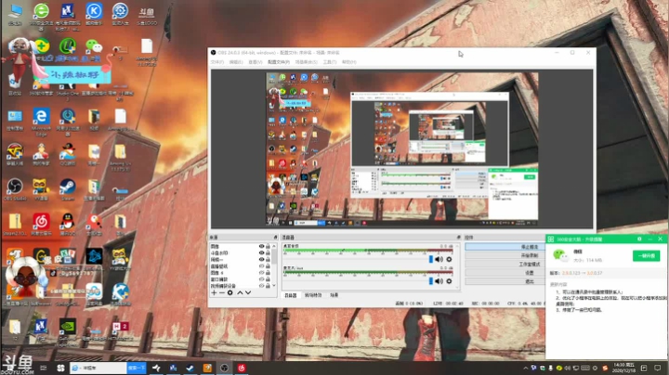The width and height of the screenshot is (669, 375).
Task: Undock the mixer panel with its float icon
Action: 459,237
